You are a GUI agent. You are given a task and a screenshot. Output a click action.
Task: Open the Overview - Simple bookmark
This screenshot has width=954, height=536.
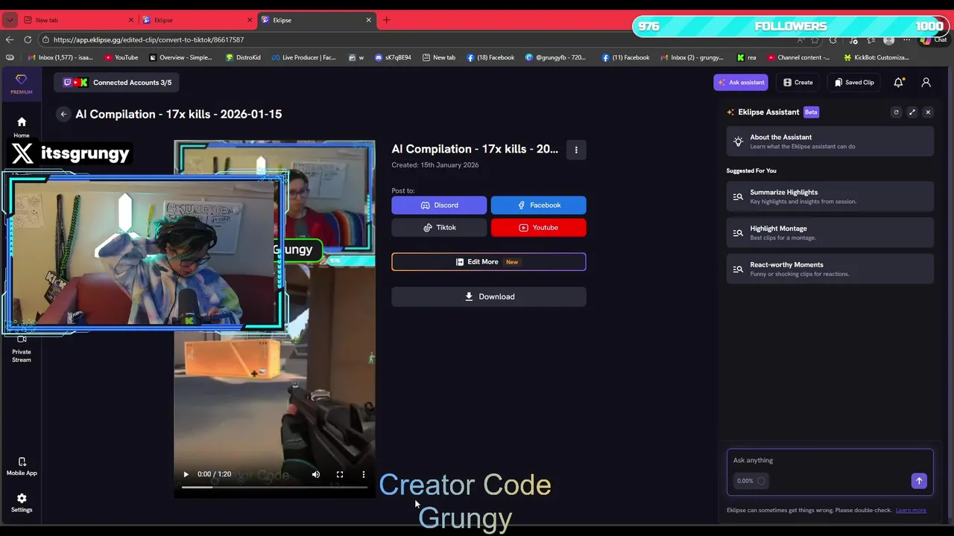(180, 57)
